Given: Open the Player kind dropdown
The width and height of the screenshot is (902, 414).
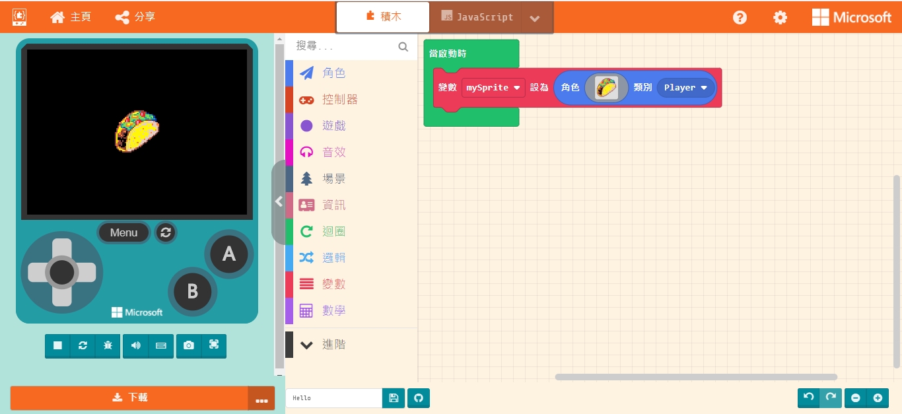Looking at the screenshot, I should [685, 88].
